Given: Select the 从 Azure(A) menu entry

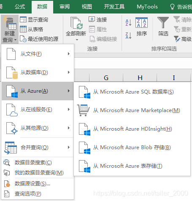Looking at the screenshot, I should click(38, 91).
